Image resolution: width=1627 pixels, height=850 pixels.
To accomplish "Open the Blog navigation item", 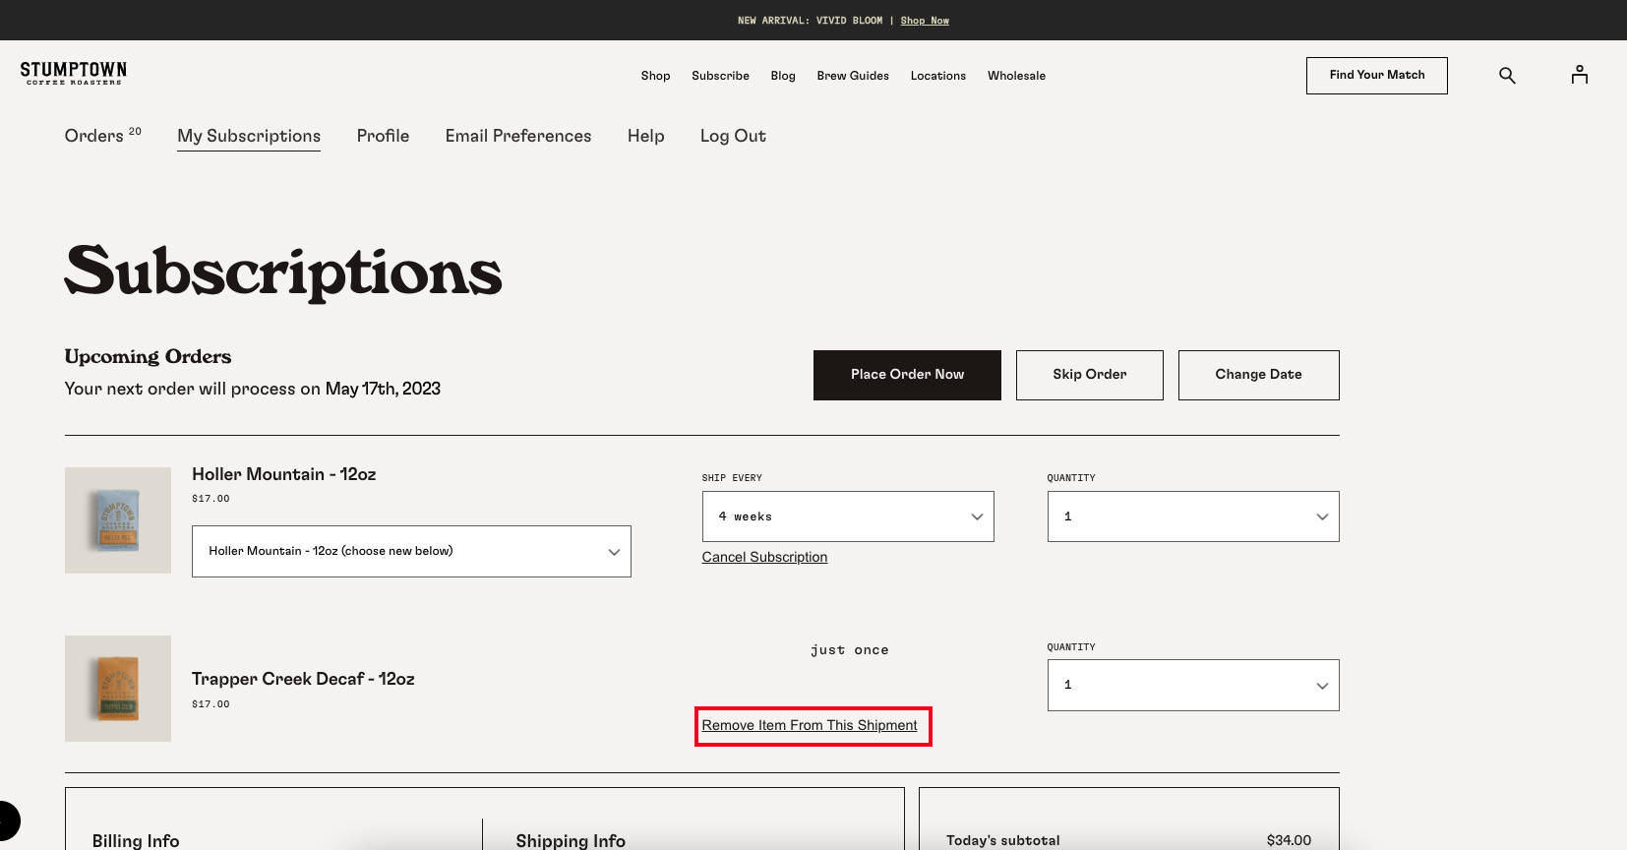I will click(783, 76).
